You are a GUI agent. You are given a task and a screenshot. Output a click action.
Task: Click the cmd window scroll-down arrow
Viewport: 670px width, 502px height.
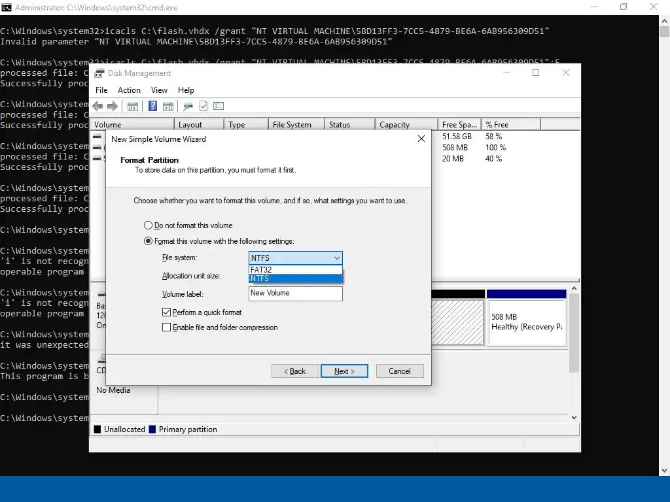click(664, 471)
